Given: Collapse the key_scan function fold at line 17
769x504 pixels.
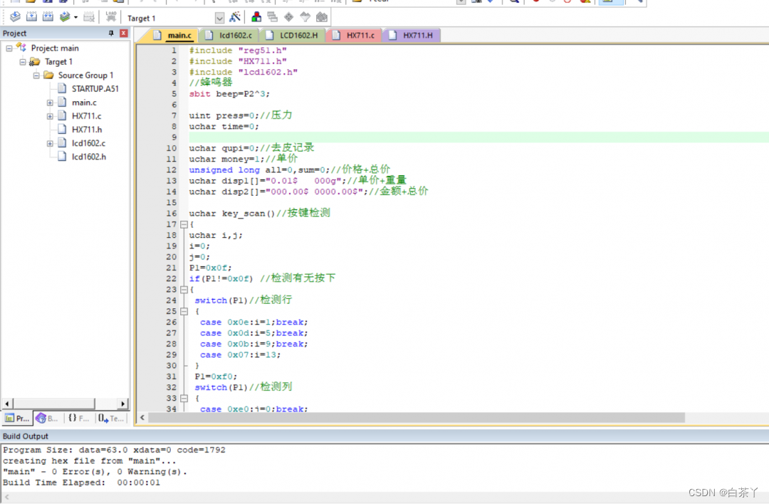Looking at the screenshot, I should pos(184,224).
